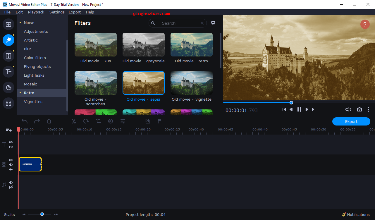Select the Vignettes filter category
This screenshot has height=220, width=375.
33,102
